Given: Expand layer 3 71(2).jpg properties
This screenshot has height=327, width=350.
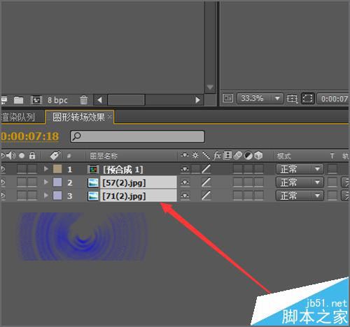Looking at the screenshot, I should tap(46, 196).
